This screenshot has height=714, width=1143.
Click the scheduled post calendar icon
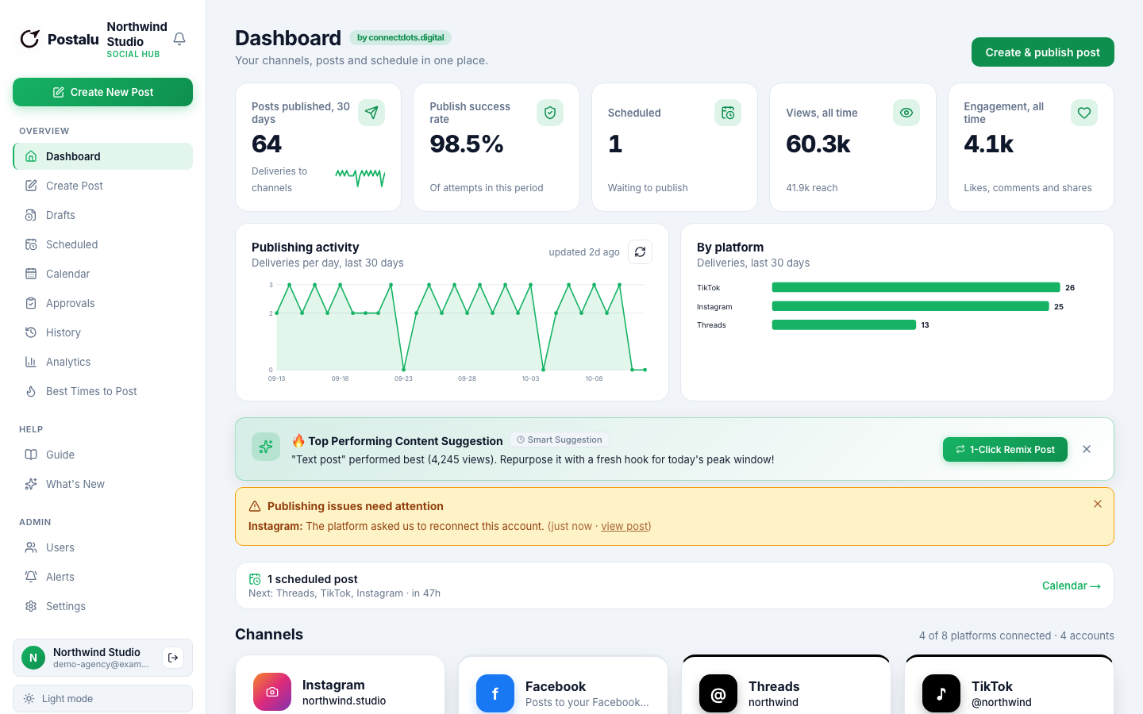255,579
